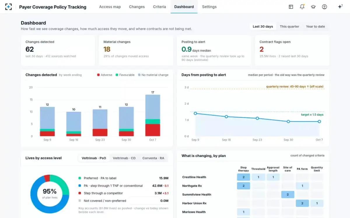
Task: Open the notifications bell
Action: (x=302, y=7)
